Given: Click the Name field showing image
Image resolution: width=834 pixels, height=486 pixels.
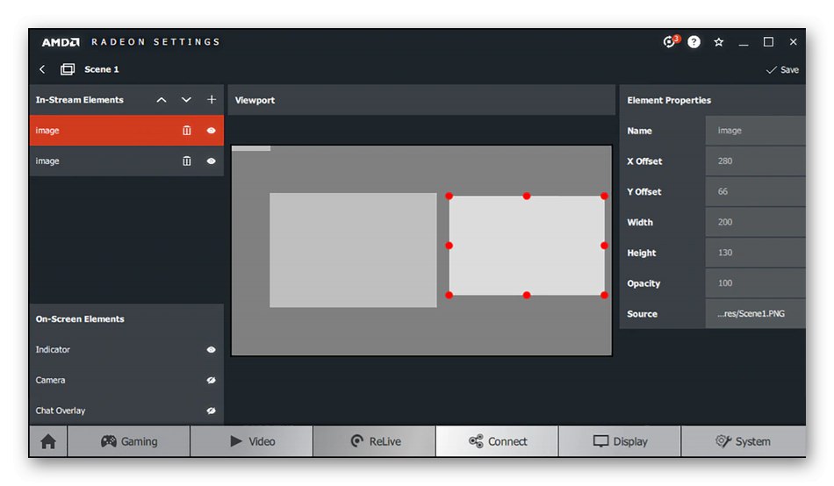Looking at the screenshot, I should click(x=755, y=131).
